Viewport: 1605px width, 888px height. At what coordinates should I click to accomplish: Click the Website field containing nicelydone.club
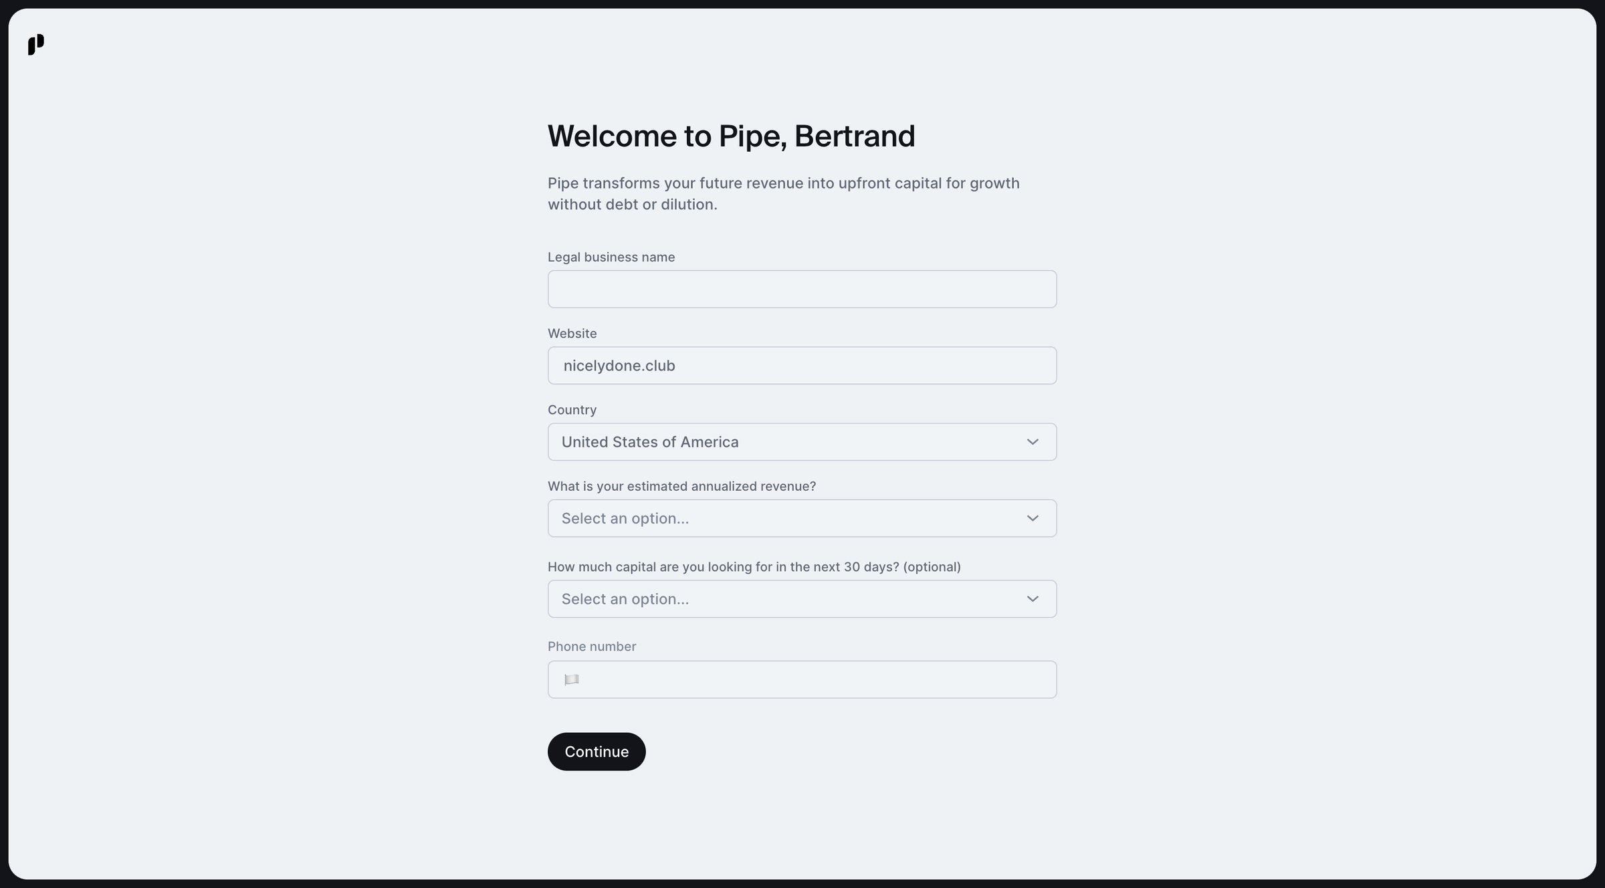pyautogui.click(x=802, y=365)
